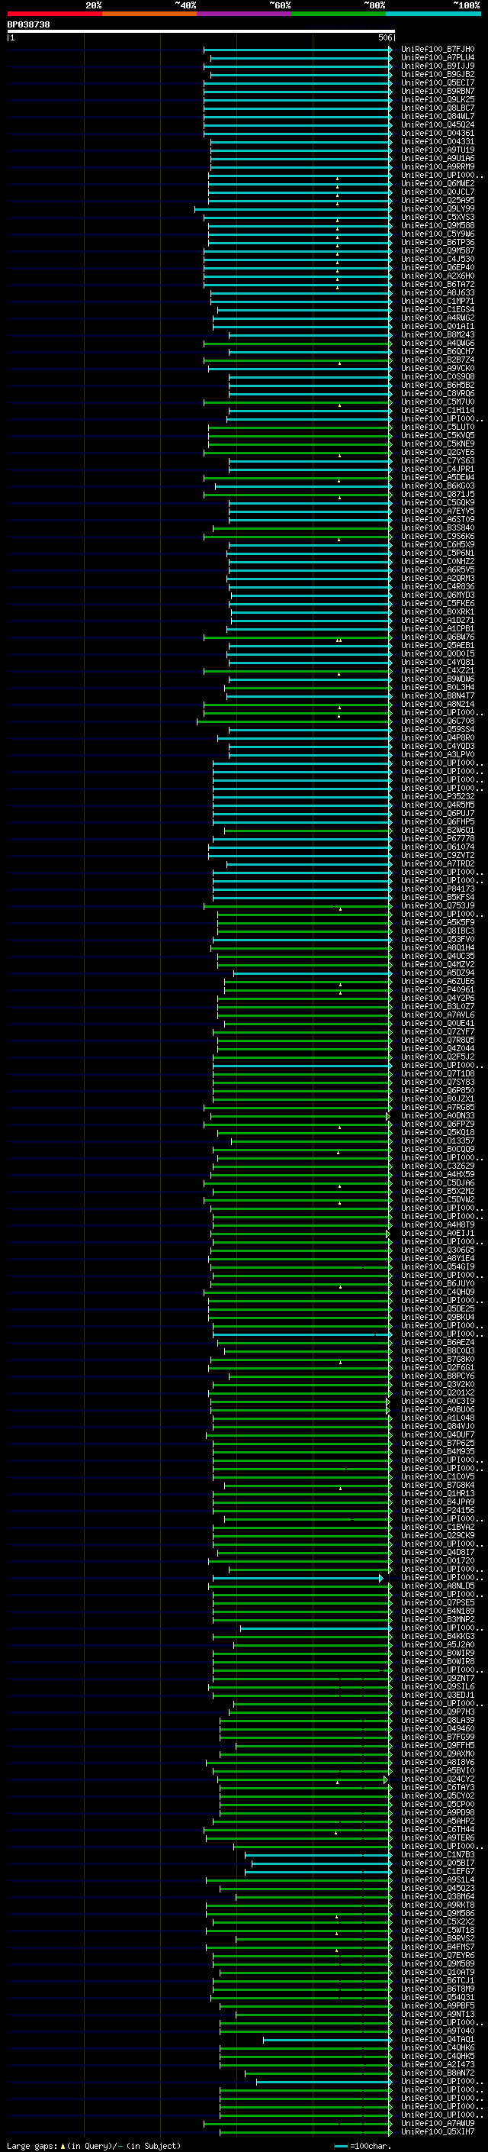The height and width of the screenshot is (2152, 488).
Task: Open hit label UniRef100_B8AN72
Action: point(437,2073)
